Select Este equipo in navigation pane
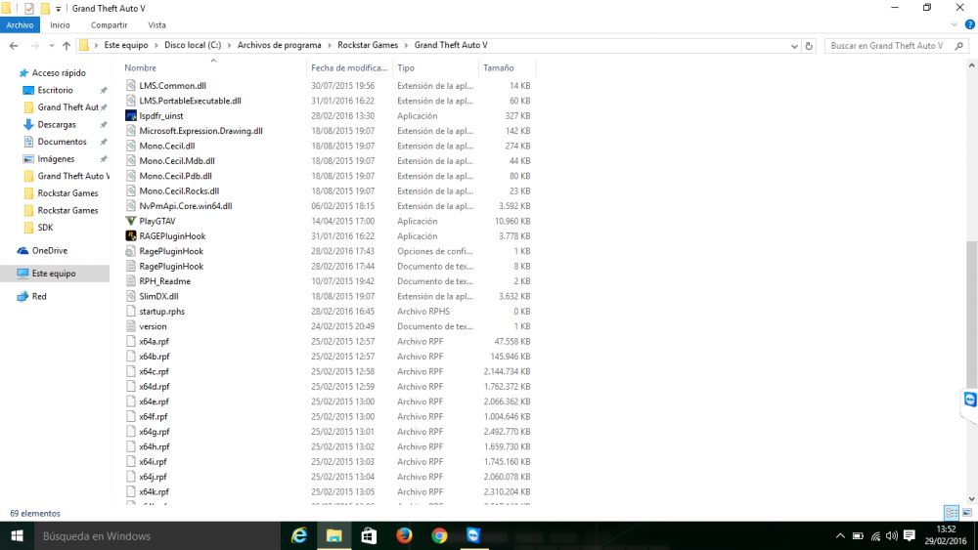 tap(54, 274)
